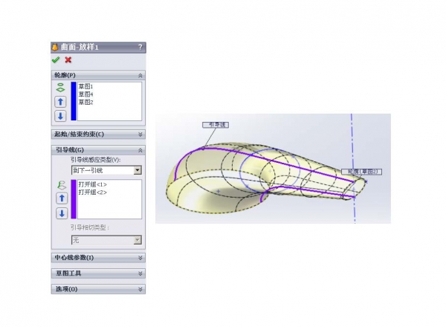Click the 引导线感应类型(V) label
The width and height of the screenshot is (446, 327).
[x=96, y=160]
